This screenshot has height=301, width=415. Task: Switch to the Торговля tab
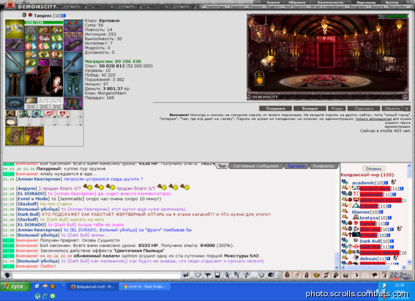pos(296,166)
